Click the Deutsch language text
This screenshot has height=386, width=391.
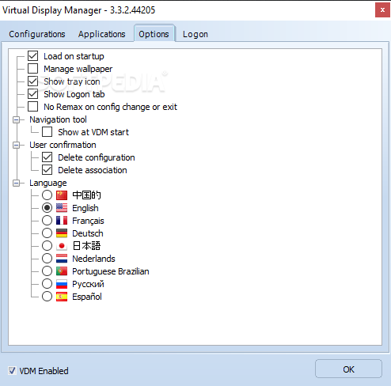click(x=88, y=233)
